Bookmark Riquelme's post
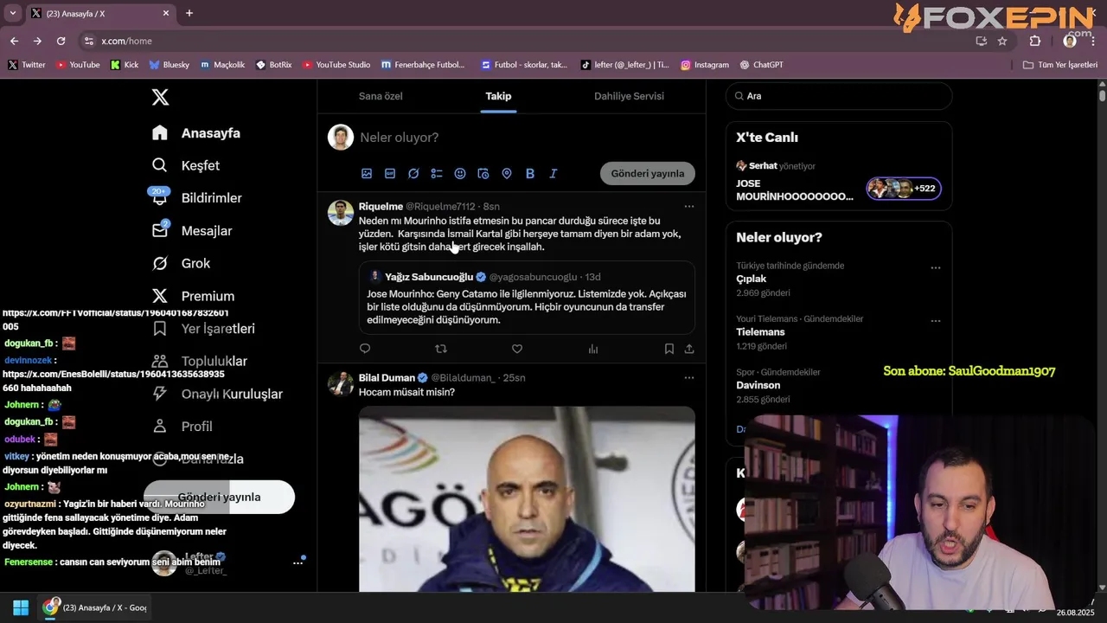Image resolution: width=1107 pixels, height=623 pixels. pos(669,349)
